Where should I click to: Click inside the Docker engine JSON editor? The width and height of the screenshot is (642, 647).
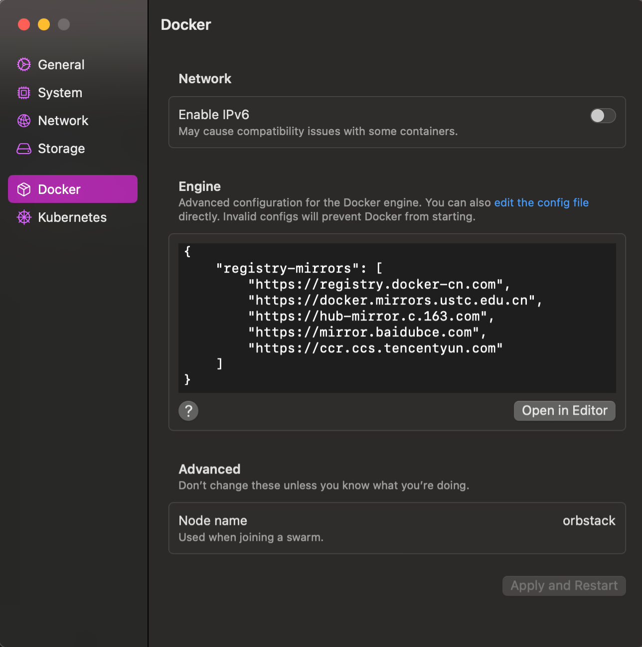click(397, 317)
